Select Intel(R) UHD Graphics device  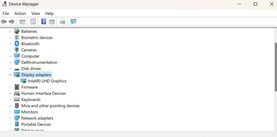click(47, 81)
